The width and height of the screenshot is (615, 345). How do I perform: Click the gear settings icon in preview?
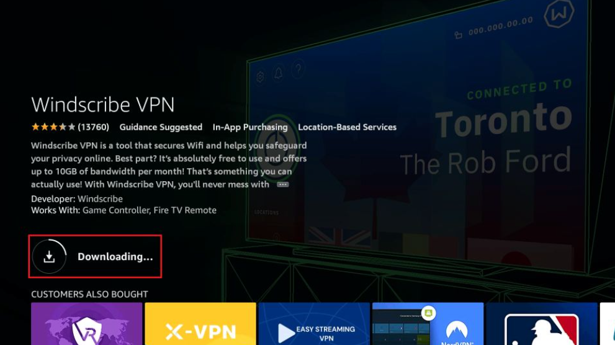point(261,77)
